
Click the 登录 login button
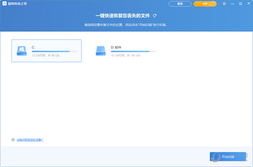[180, 4]
